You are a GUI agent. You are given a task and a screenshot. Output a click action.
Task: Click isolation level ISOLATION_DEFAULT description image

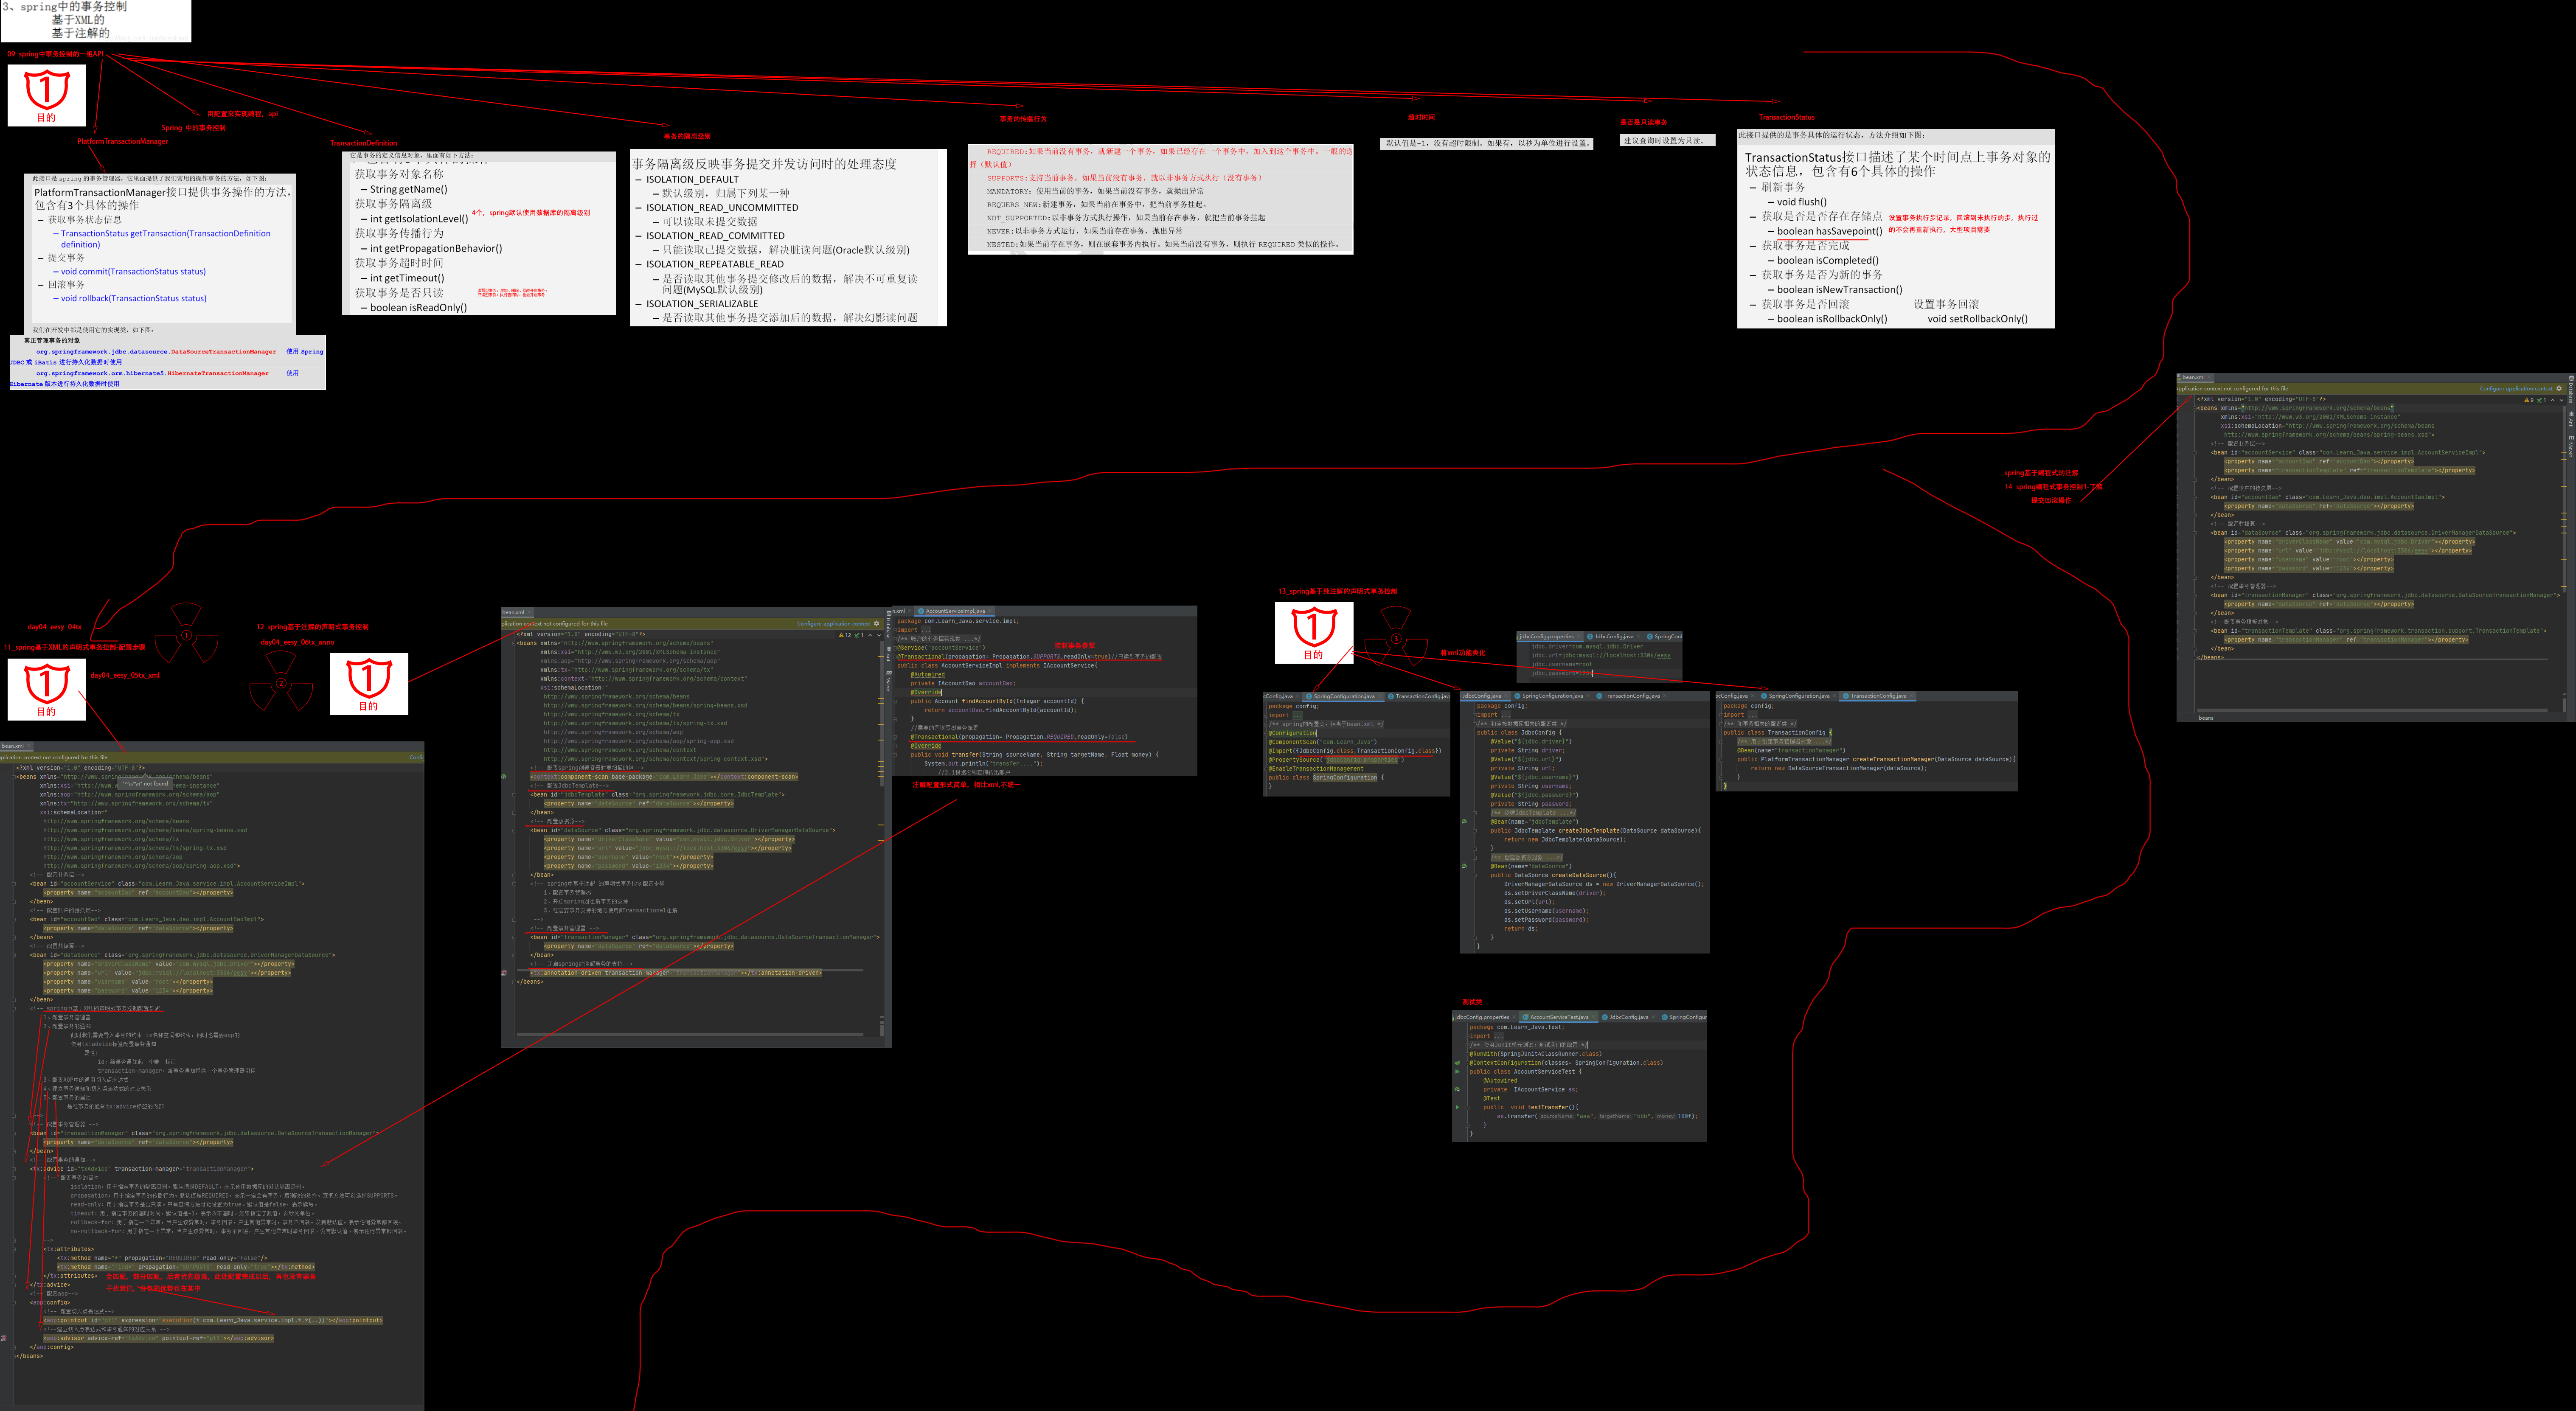tap(788, 238)
